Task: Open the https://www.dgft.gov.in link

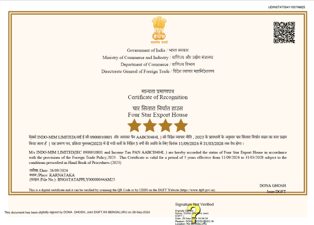Action: pos(198,190)
